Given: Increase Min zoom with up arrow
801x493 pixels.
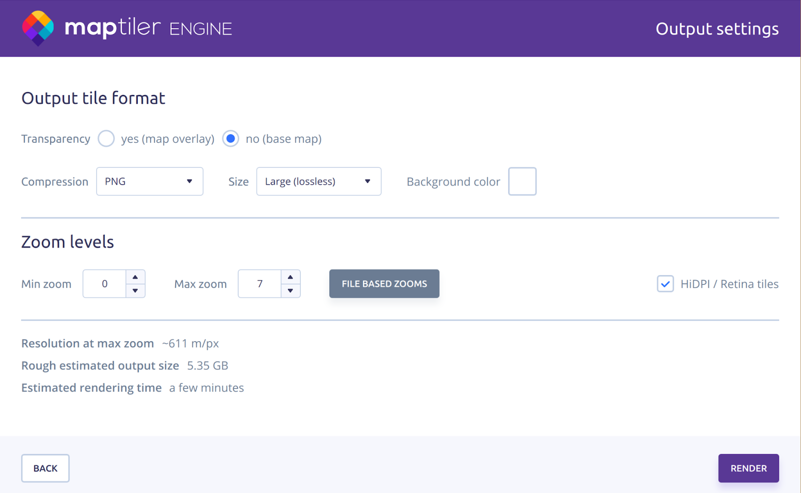Looking at the screenshot, I should point(135,277).
